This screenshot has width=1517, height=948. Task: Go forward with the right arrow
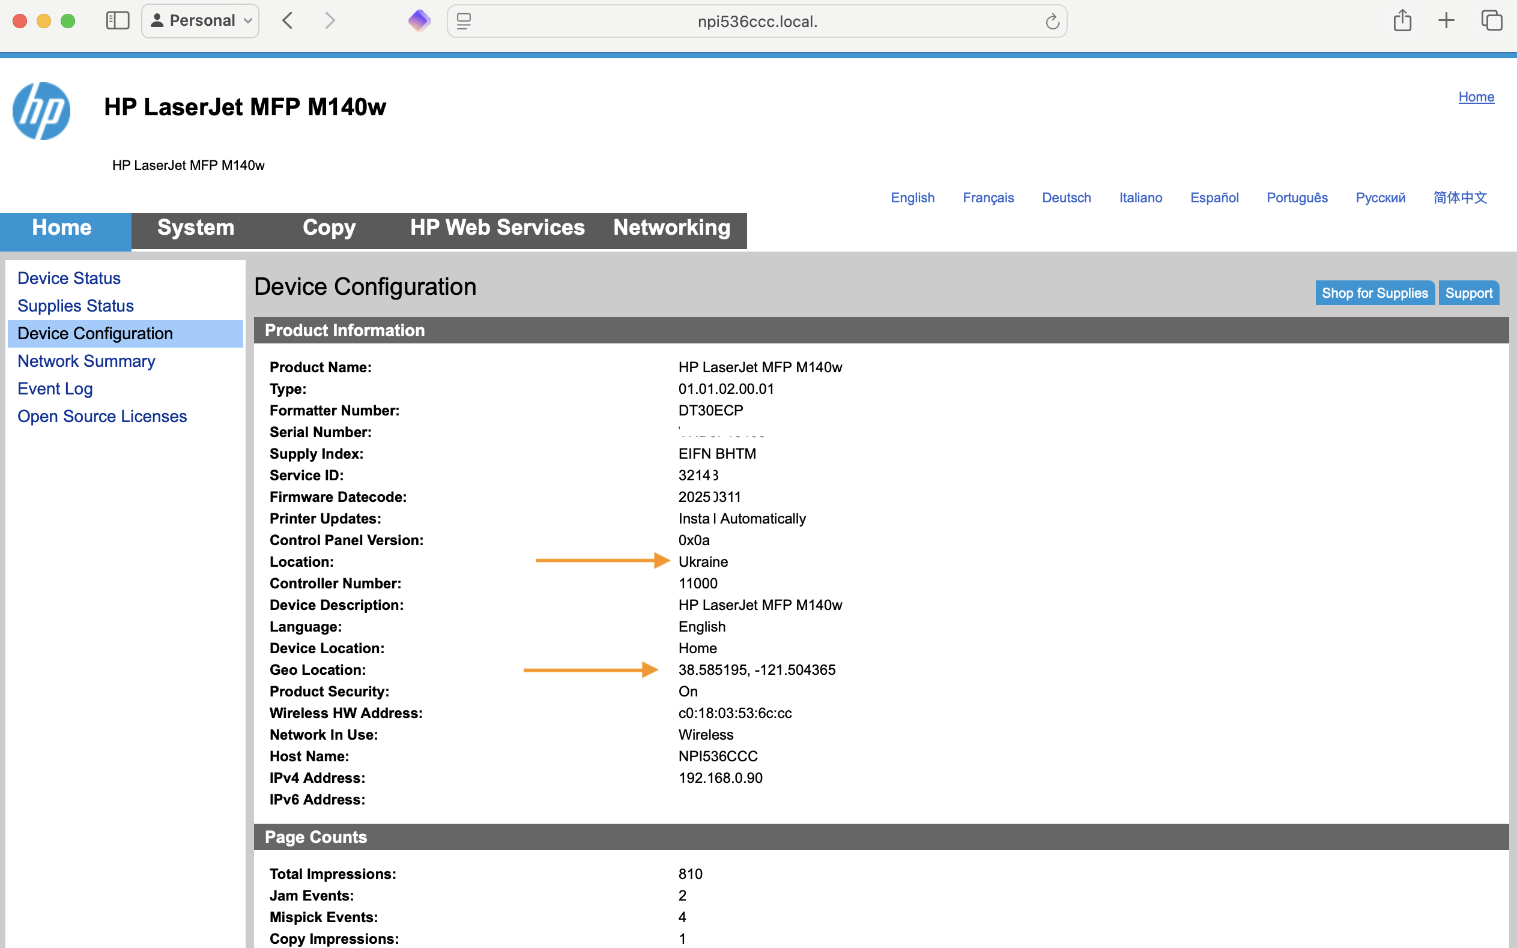pyautogui.click(x=330, y=20)
